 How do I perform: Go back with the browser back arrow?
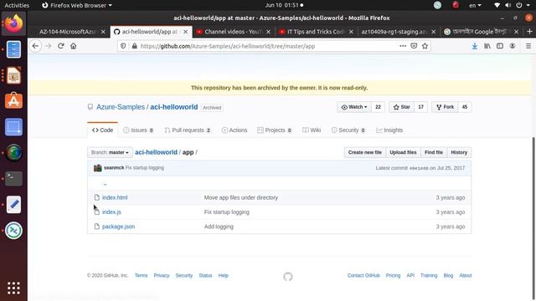pyautogui.click(x=35, y=46)
